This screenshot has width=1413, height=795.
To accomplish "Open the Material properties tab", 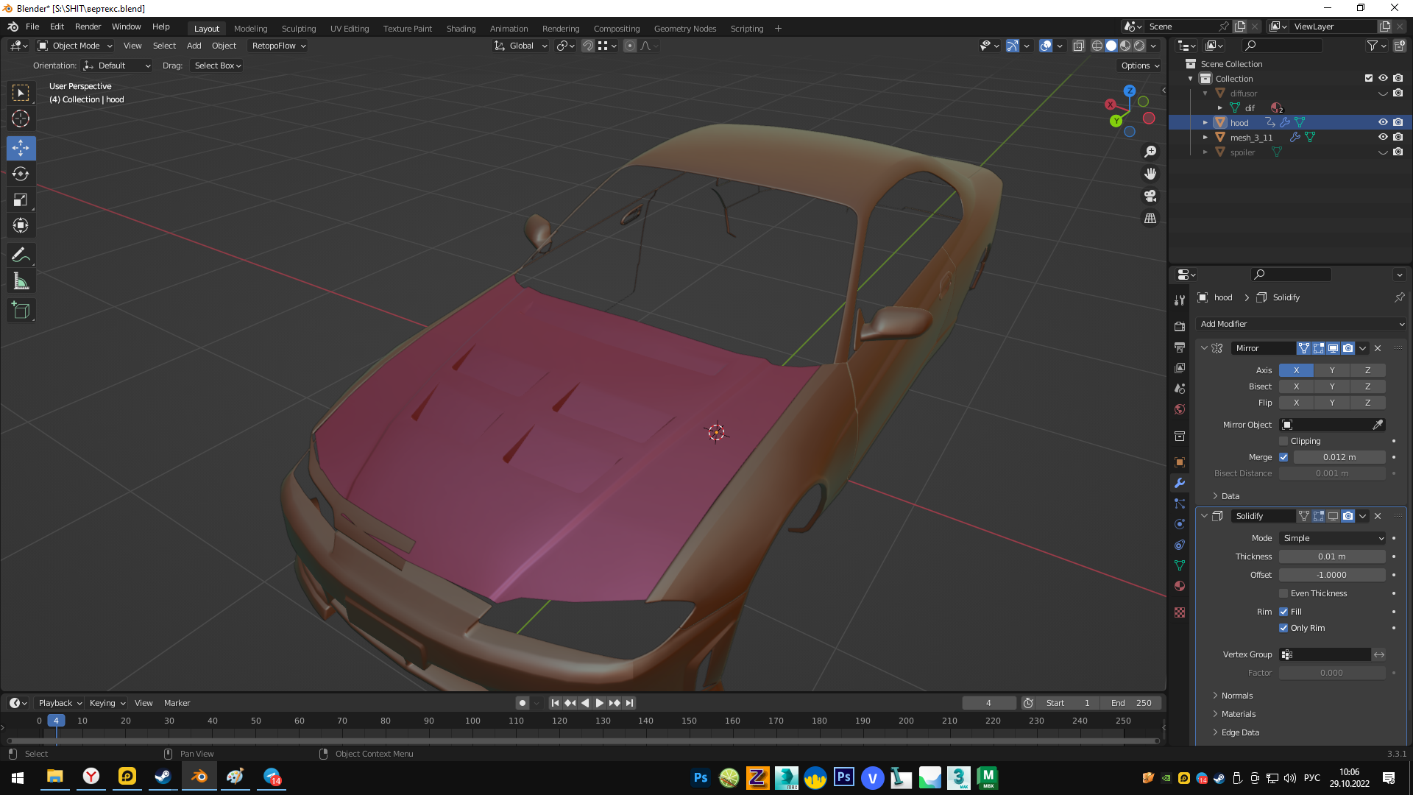I will pyautogui.click(x=1180, y=586).
